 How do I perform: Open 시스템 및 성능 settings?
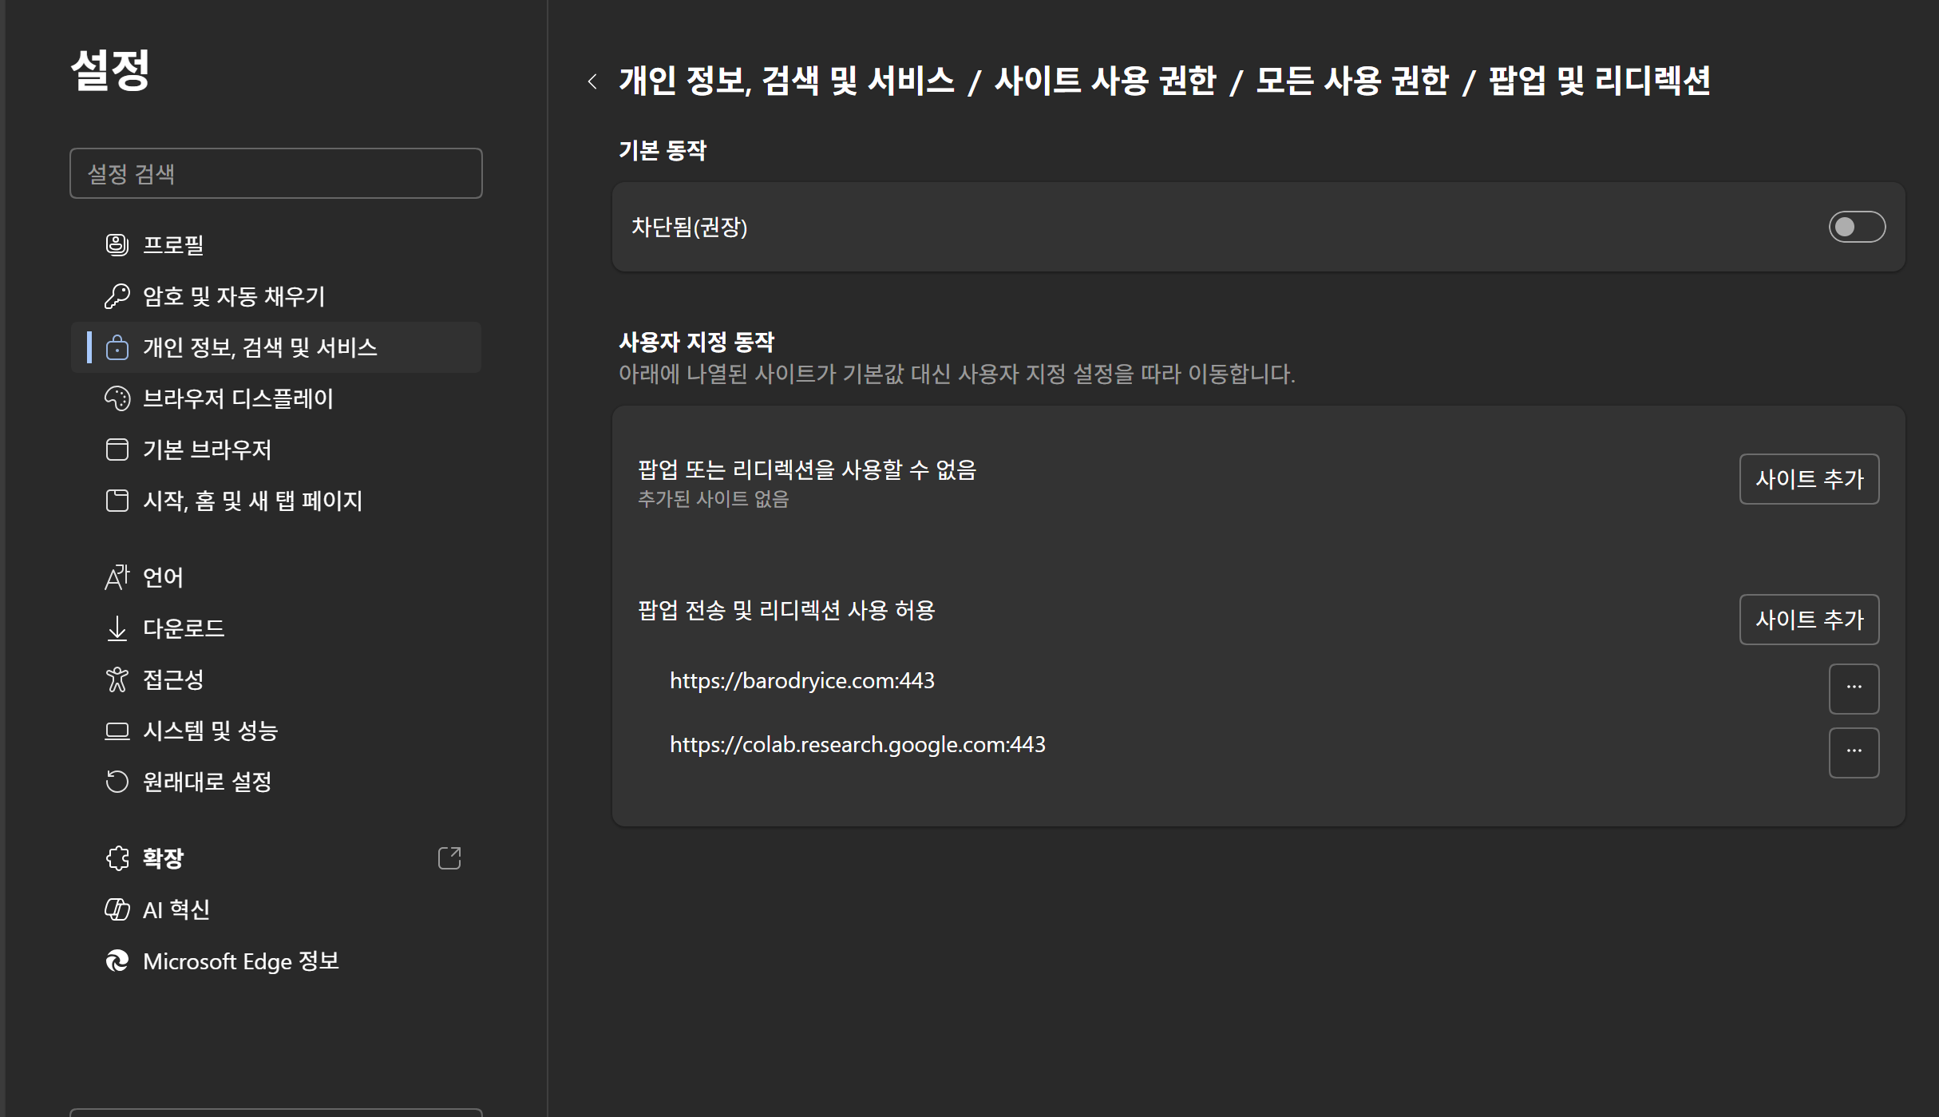276,731
